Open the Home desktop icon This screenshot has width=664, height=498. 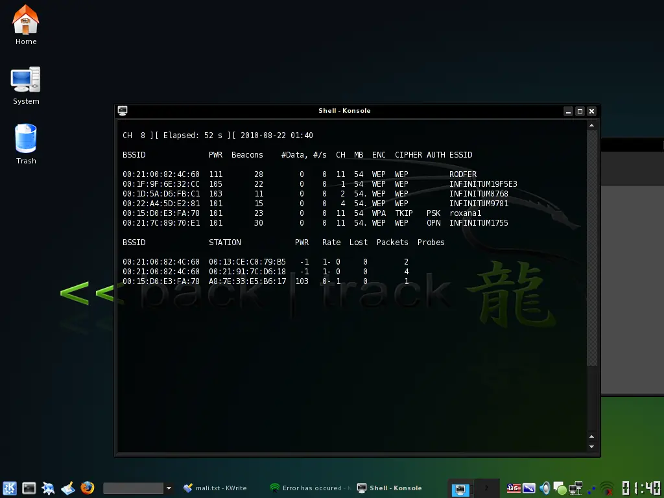26,25
